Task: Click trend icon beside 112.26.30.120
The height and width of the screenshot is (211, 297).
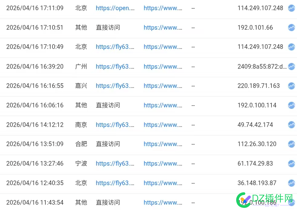Action: point(292,144)
